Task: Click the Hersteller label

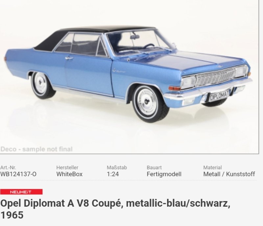Action: 67,167
